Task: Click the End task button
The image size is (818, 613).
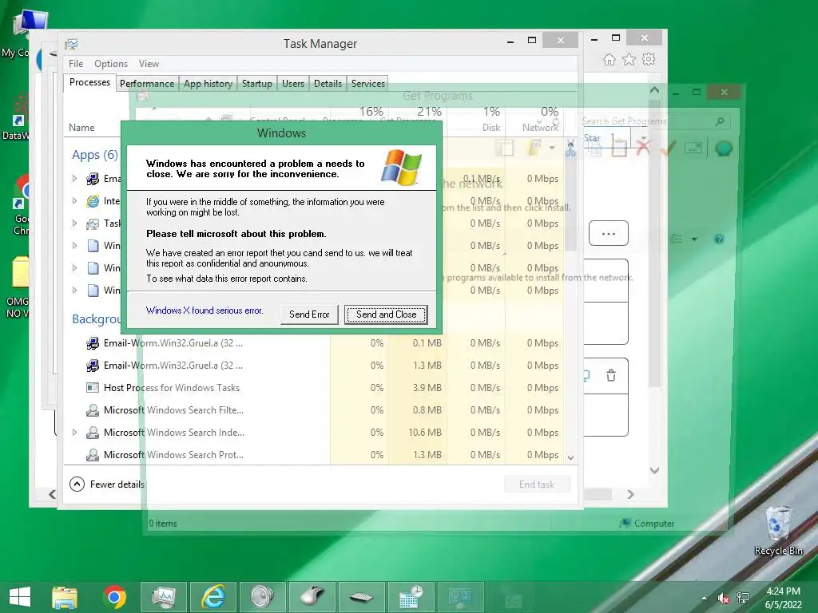Action: click(537, 484)
